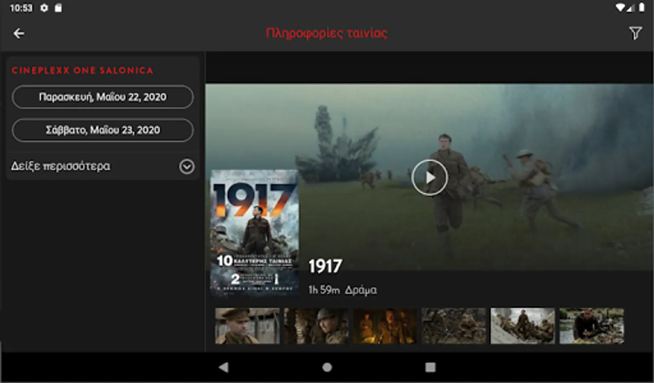Open second still with helmeted soldier
This screenshot has height=383, width=654.
coord(316,326)
